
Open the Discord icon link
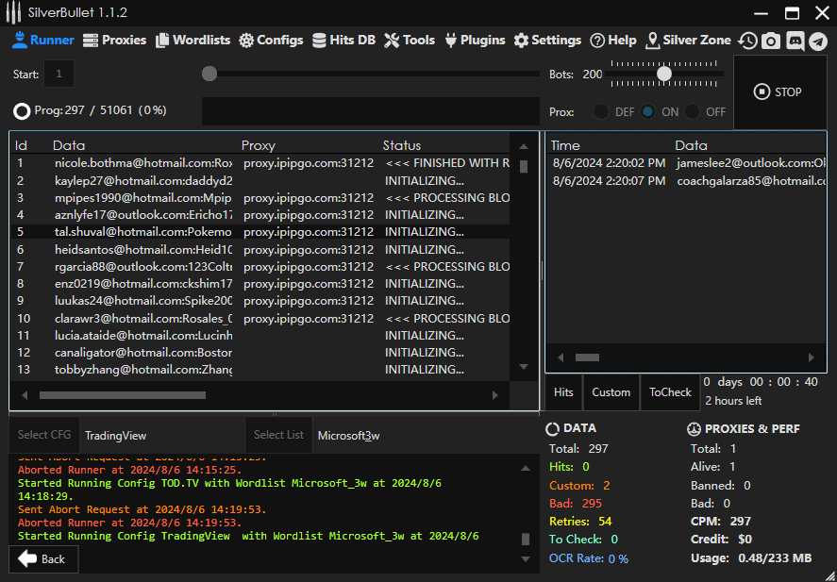[x=795, y=41]
